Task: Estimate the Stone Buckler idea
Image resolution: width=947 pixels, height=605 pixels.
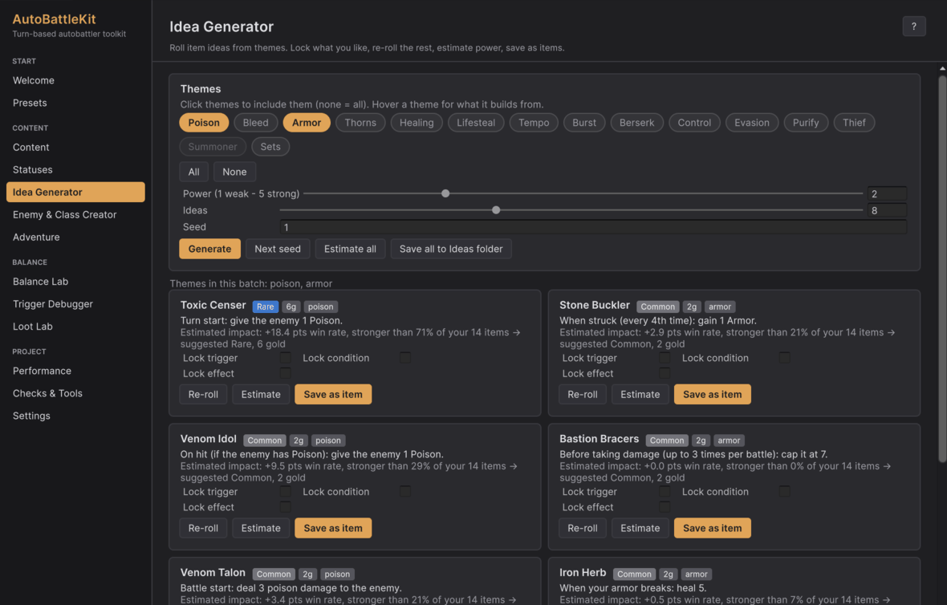Action: [x=640, y=394]
